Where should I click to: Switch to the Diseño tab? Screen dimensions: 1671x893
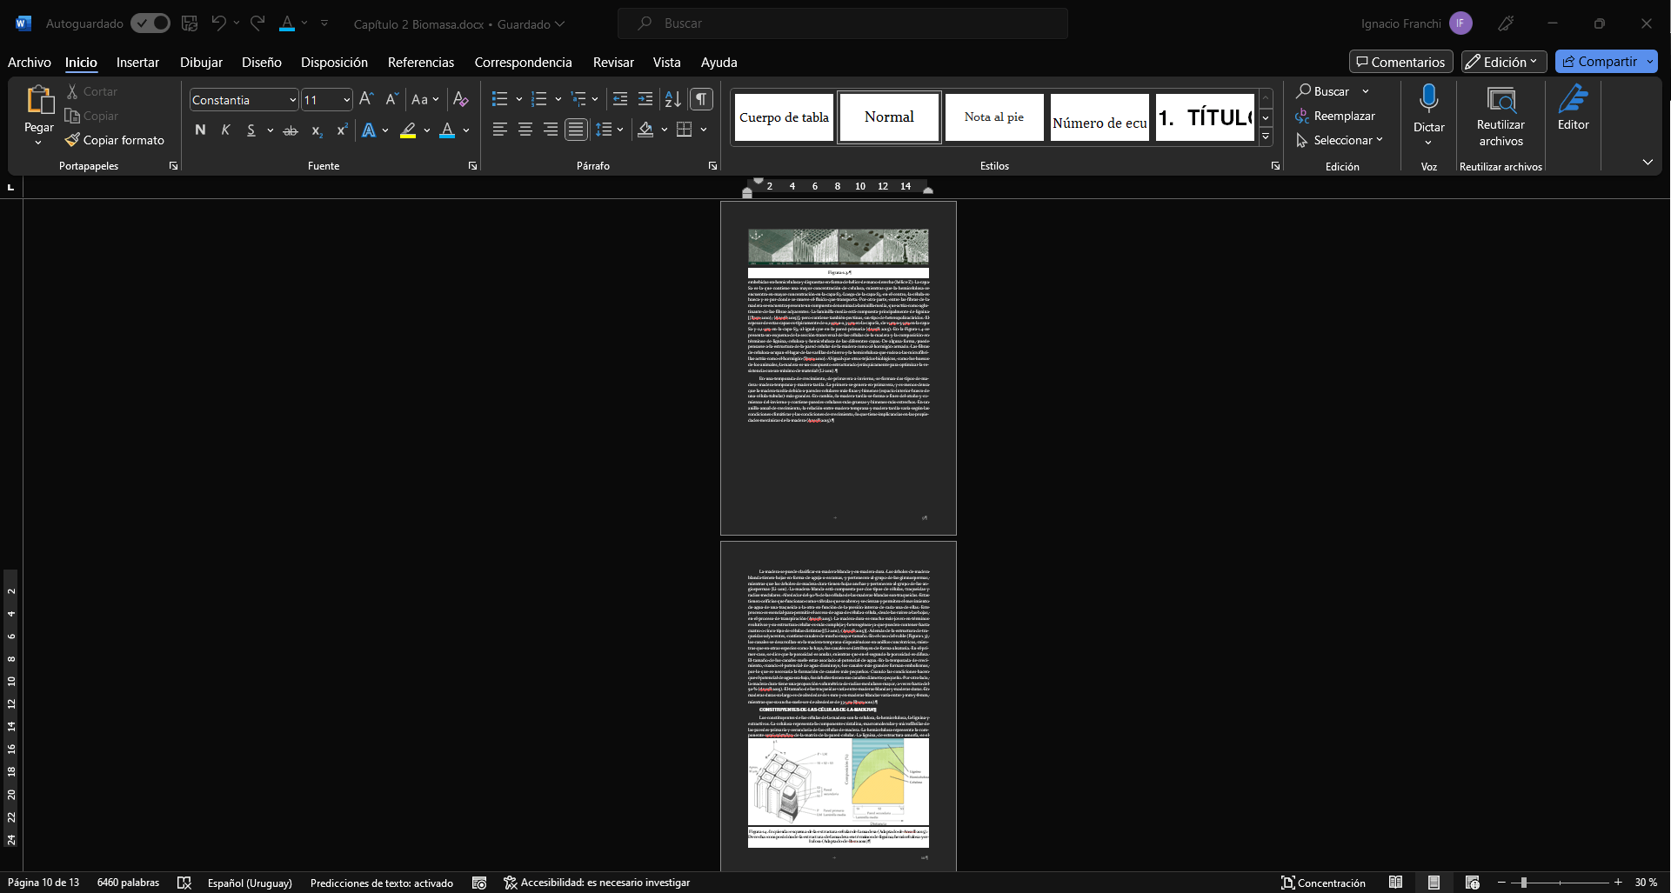[x=262, y=63]
